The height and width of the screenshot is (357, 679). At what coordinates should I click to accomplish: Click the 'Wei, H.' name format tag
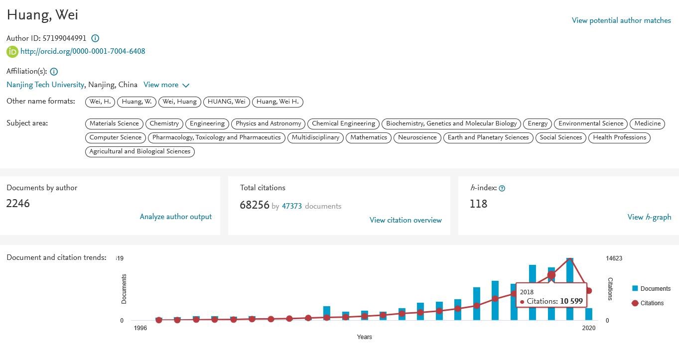(100, 102)
